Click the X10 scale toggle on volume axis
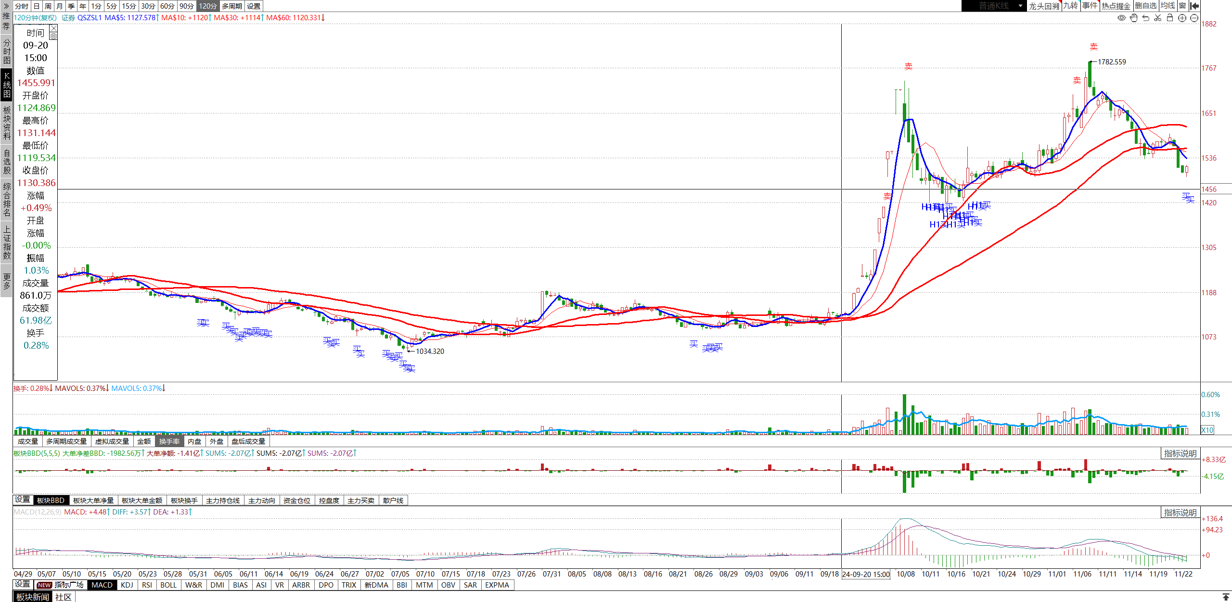Screen dimensions: 1232x602 tap(1207, 430)
